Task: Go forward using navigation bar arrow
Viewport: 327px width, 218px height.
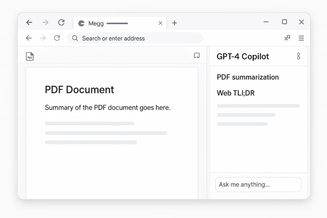Action: pyautogui.click(x=43, y=38)
